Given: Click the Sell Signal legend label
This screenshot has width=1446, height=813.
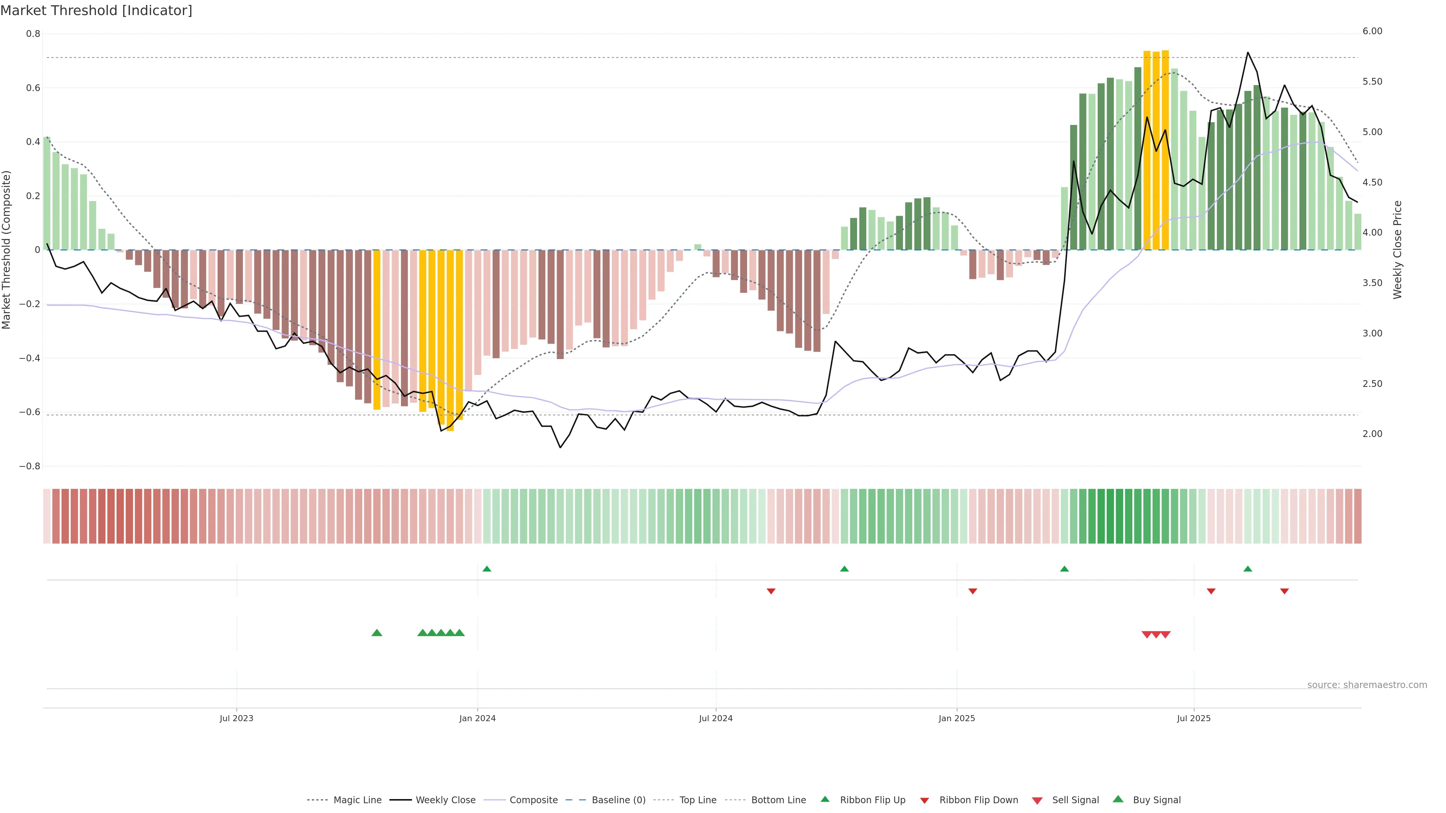Looking at the screenshot, I should point(1075,800).
